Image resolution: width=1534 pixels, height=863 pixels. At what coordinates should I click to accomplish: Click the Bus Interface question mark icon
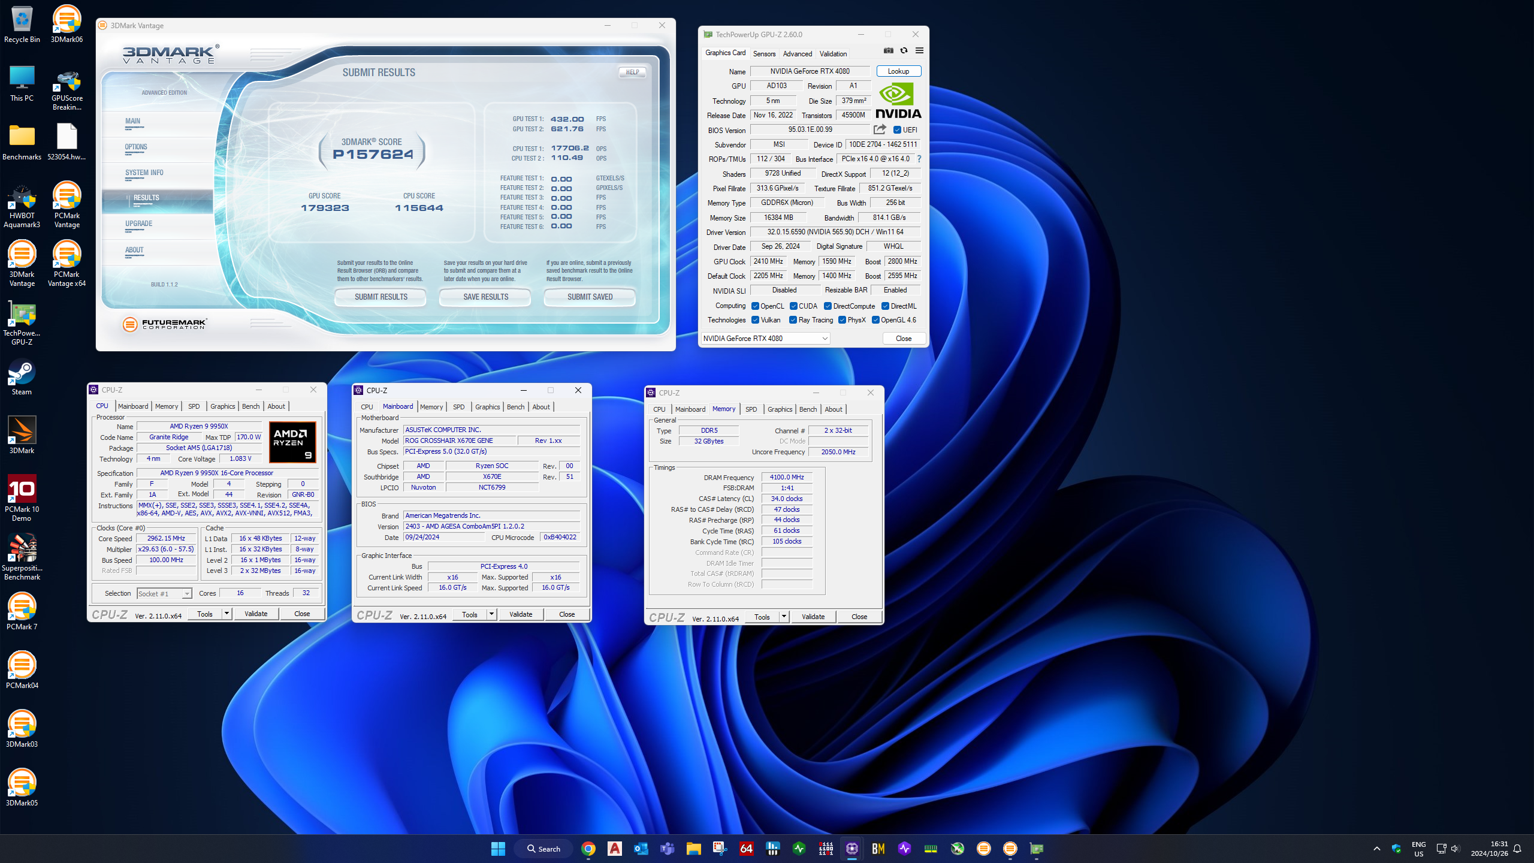click(x=919, y=159)
